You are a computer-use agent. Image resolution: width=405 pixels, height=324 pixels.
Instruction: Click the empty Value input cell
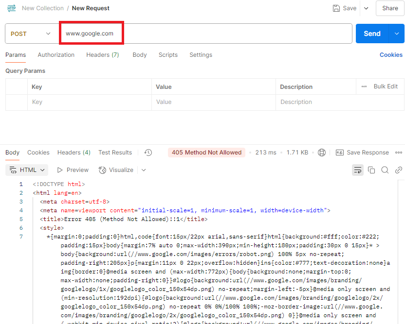pos(214,102)
